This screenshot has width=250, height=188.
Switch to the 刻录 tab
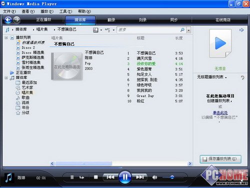point(142,20)
